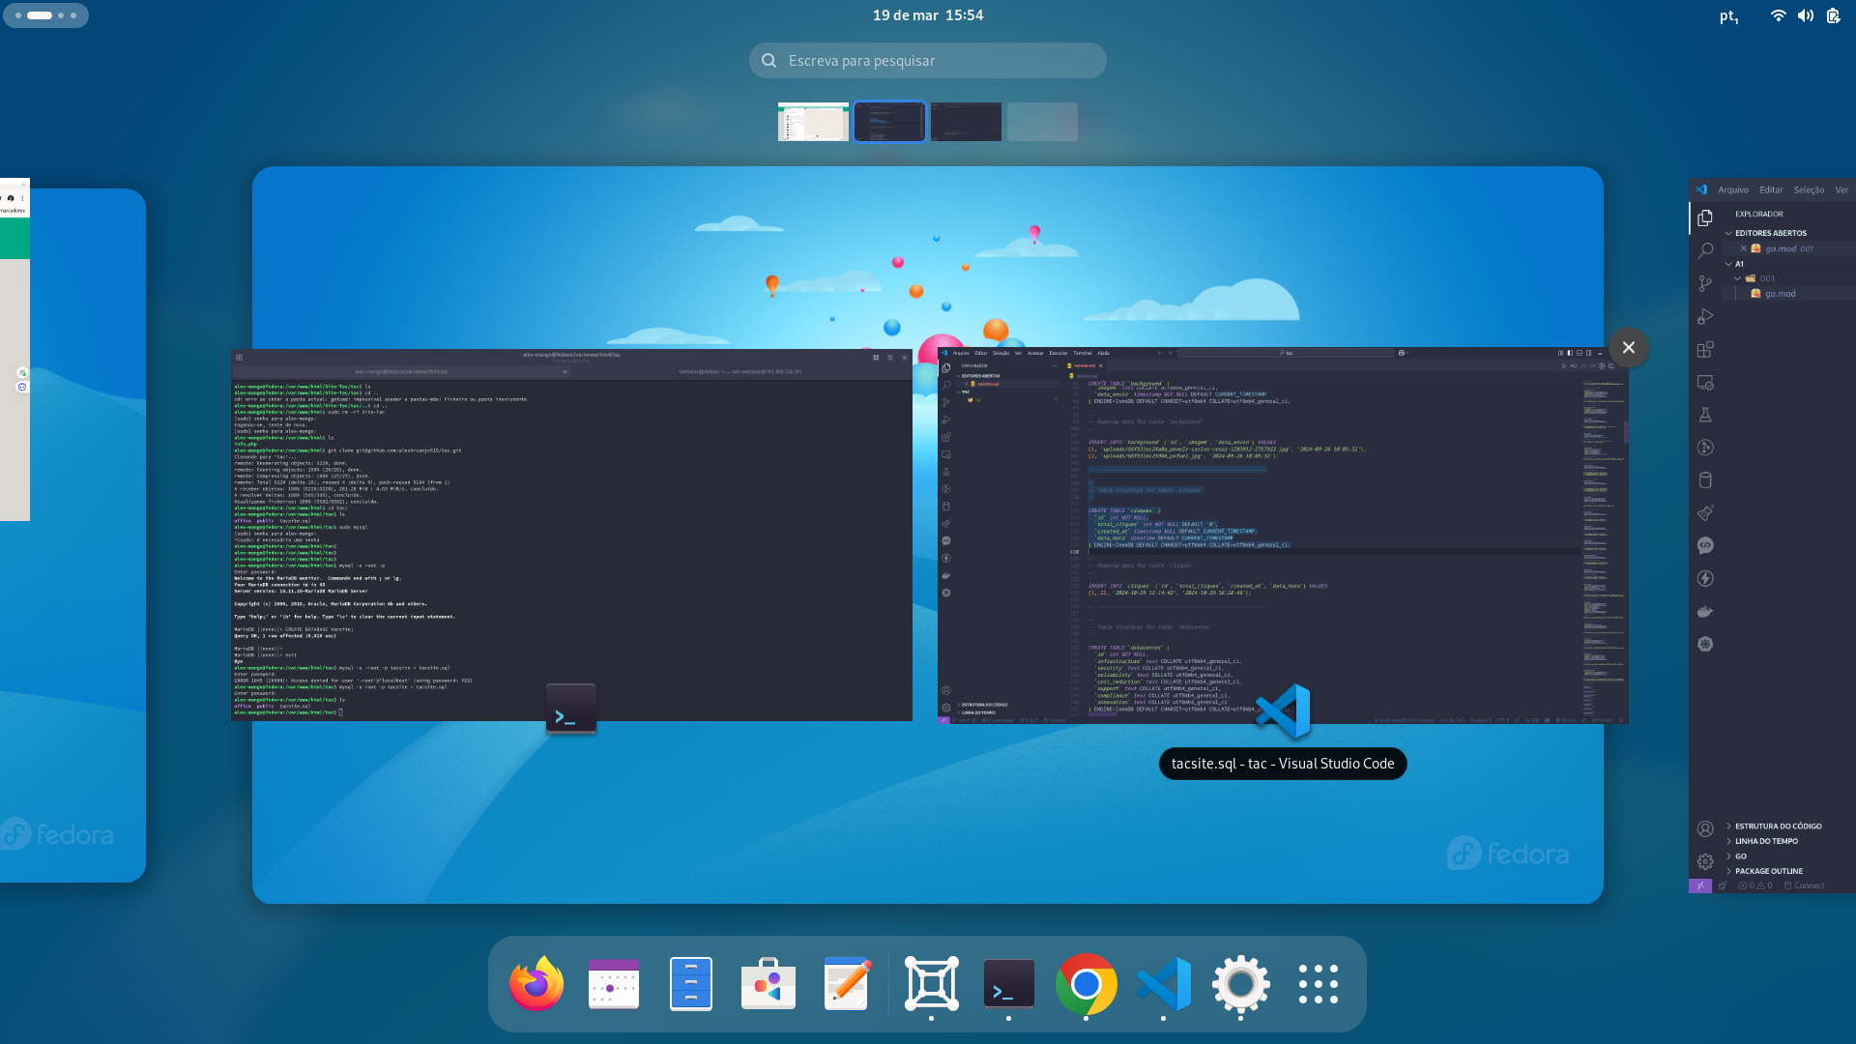
Task: Open Extensions view in side VS Code window
Action: (1705, 349)
